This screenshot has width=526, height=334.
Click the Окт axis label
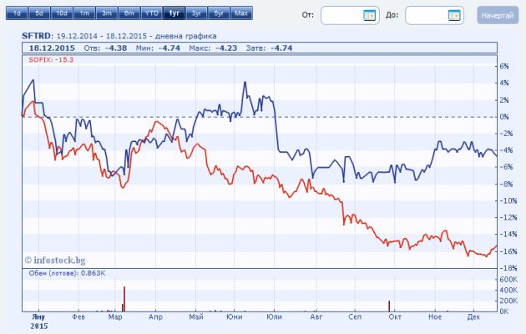(395, 316)
